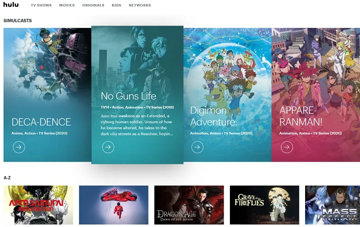This screenshot has height=227, width=360.
Task: Click the No Guns Life description text
Action: click(137, 125)
